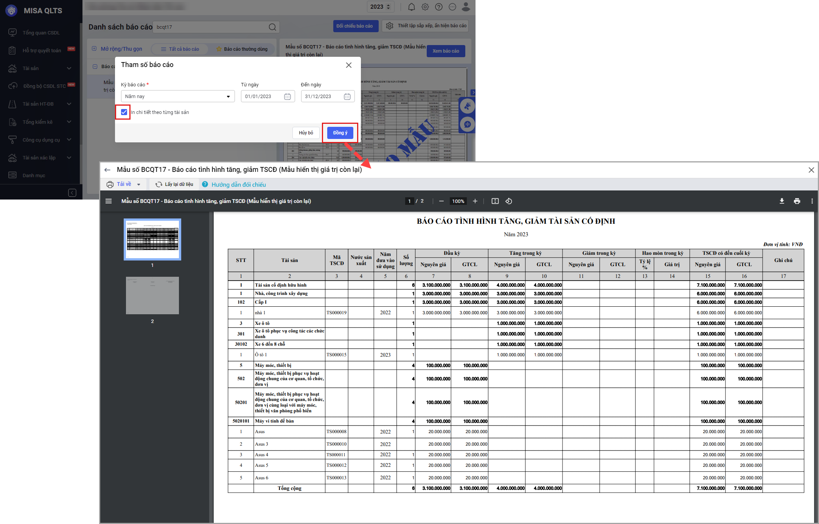The image size is (819, 524).
Task: Zoom out the PDF with minus icon
Action: pos(441,201)
